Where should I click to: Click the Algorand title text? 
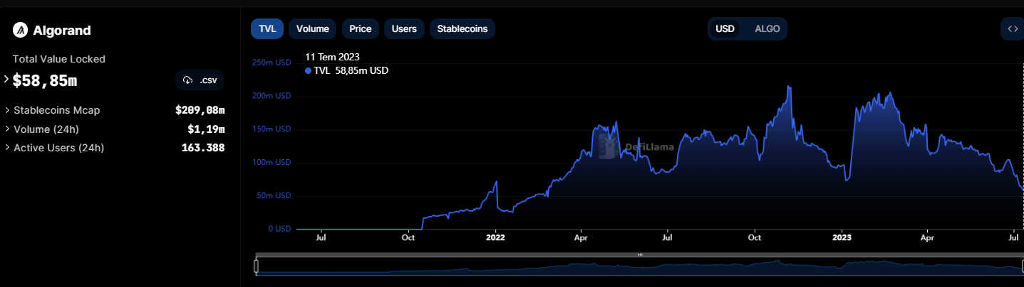coord(62,31)
